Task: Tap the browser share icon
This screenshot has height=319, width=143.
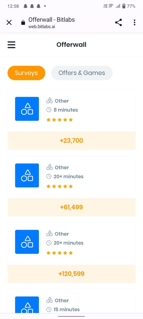Action: click(x=118, y=22)
